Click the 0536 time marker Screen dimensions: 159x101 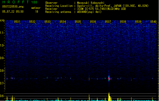pos(93,22)
